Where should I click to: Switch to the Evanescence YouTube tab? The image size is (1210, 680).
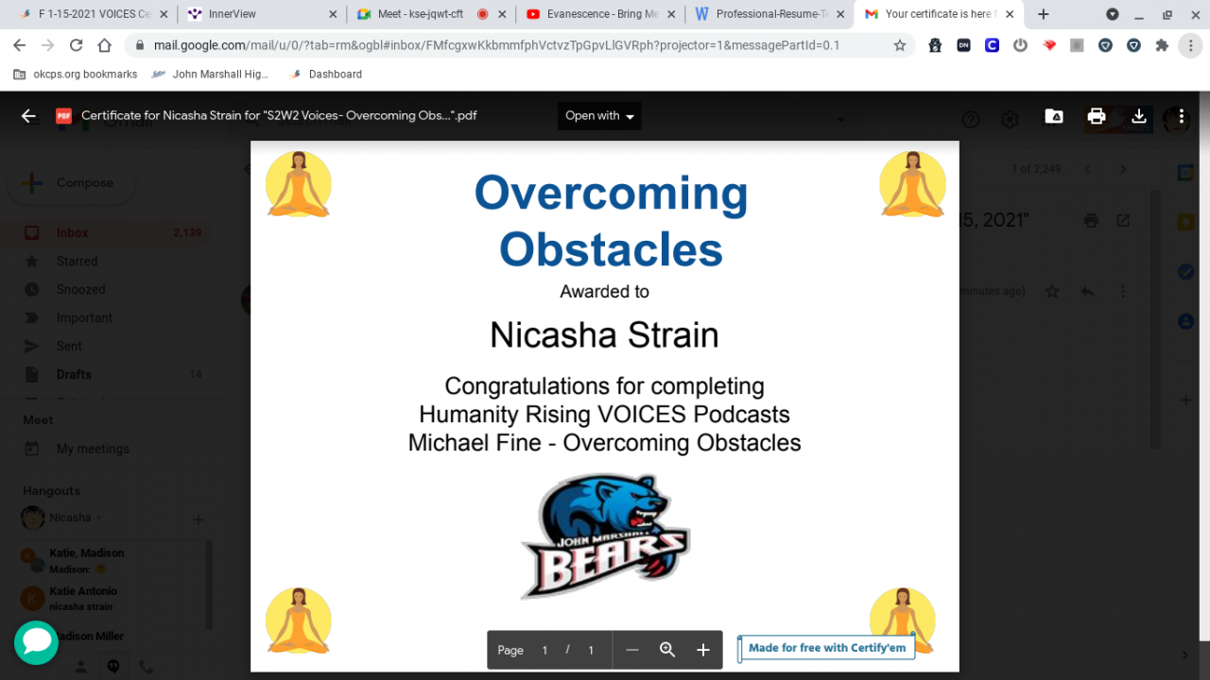point(599,14)
